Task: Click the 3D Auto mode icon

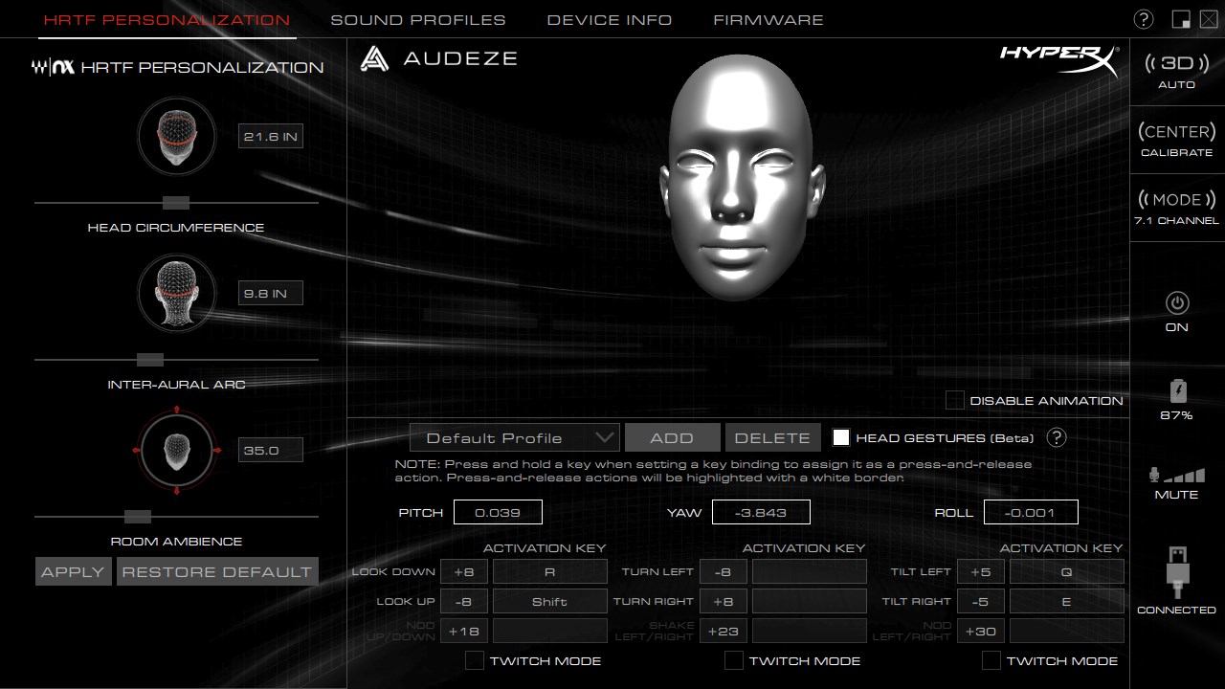Action: 1176,64
